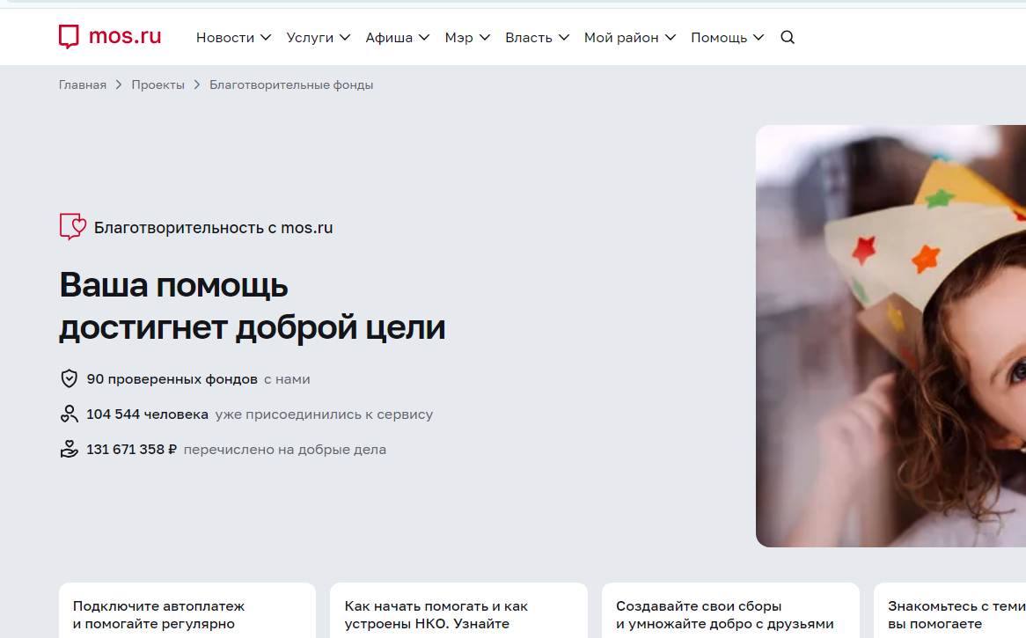The width and height of the screenshot is (1026, 638).
Task: Open the Подключите автоплатеж card
Action: (187, 611)
